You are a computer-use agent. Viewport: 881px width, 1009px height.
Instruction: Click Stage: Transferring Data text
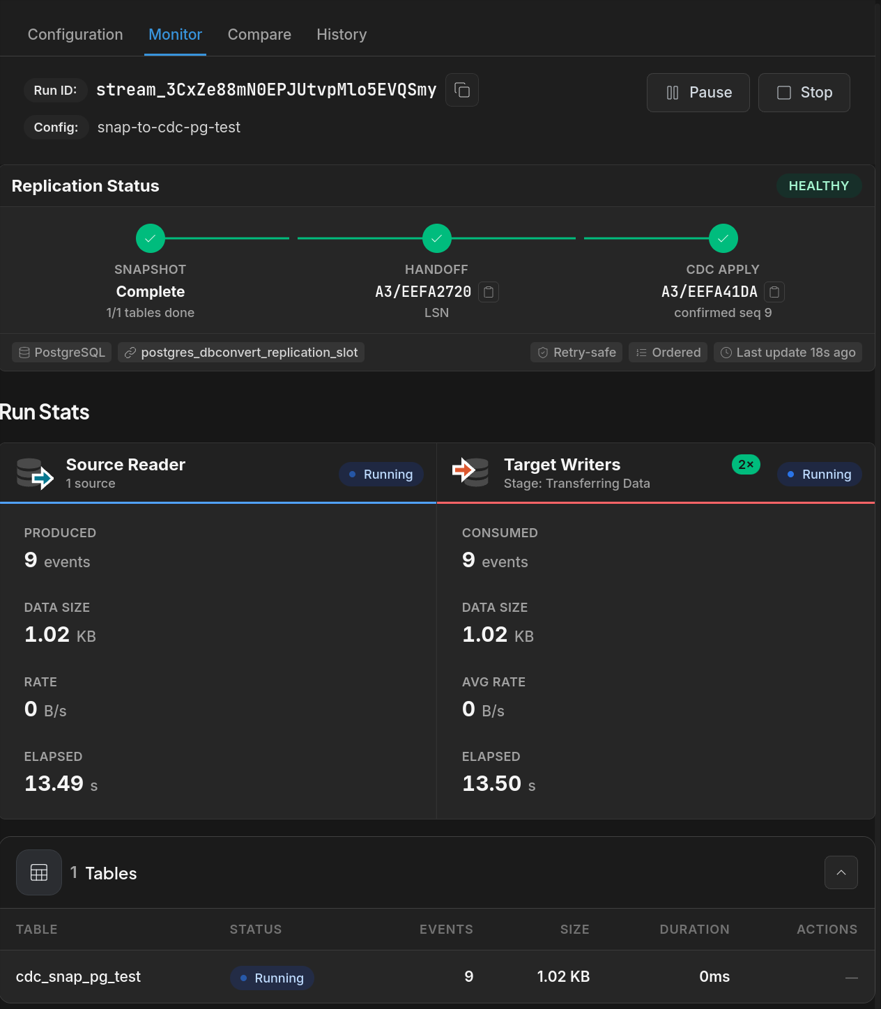click(577, 484)
